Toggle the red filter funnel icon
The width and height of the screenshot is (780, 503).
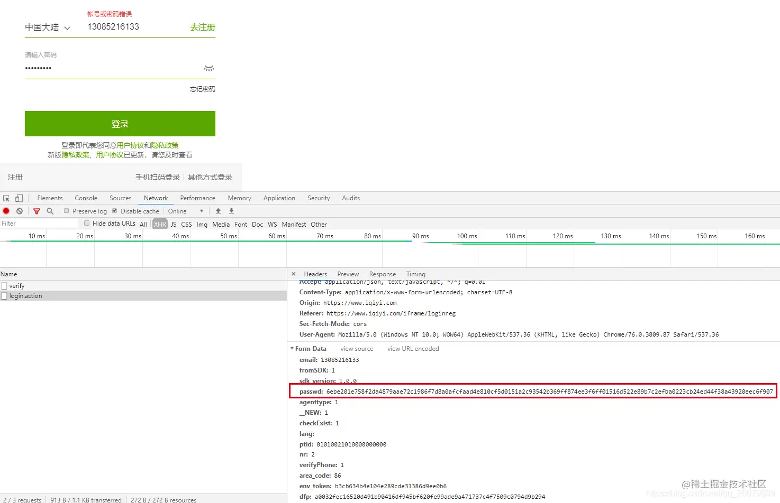click(x=37, y=211)
